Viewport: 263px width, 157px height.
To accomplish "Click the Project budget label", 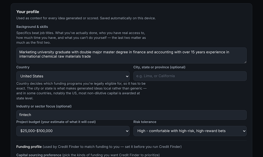I will coord(56,122).
